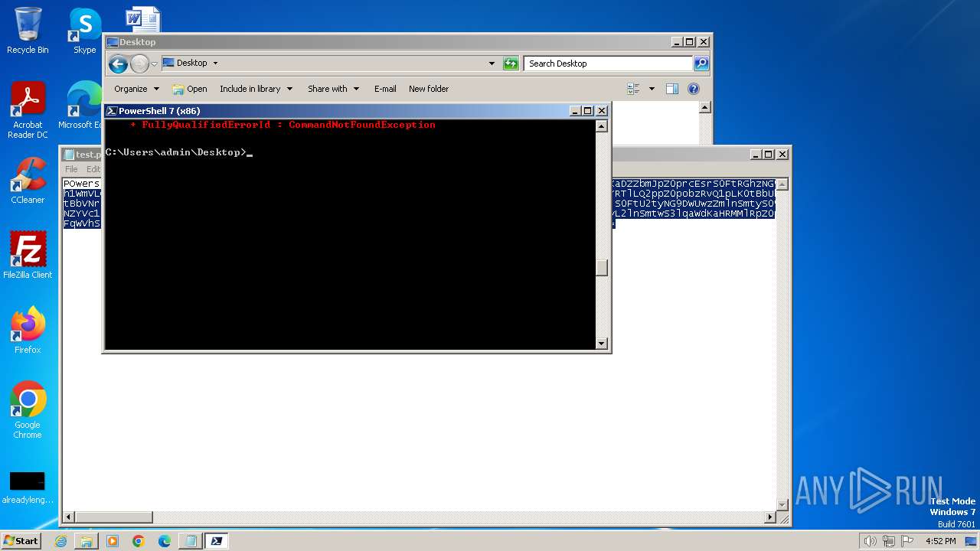Open Action Center flag in system tray
The height and width of the screenshot is (551, 980).
pyautogui.click(x=908, y=541)
